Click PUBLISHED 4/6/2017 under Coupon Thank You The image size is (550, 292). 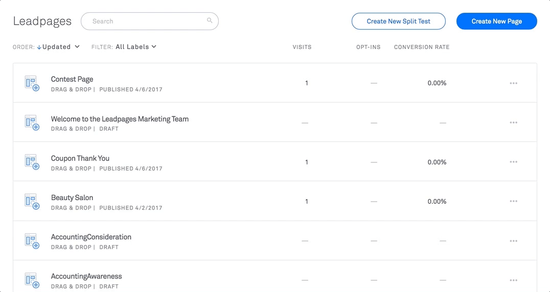point(131,168)
